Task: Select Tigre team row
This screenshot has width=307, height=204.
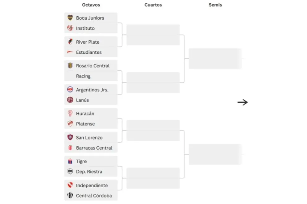Action: click(x=91, y=161)
